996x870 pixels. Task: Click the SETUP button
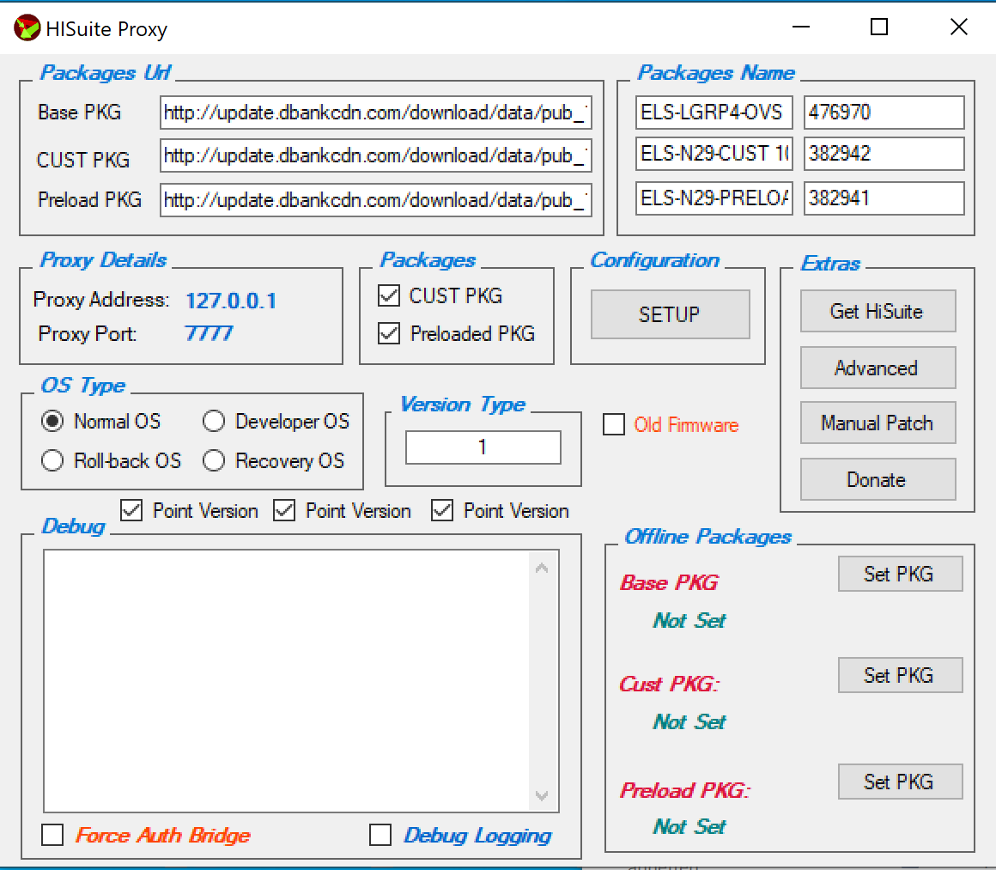pos(670,314)
